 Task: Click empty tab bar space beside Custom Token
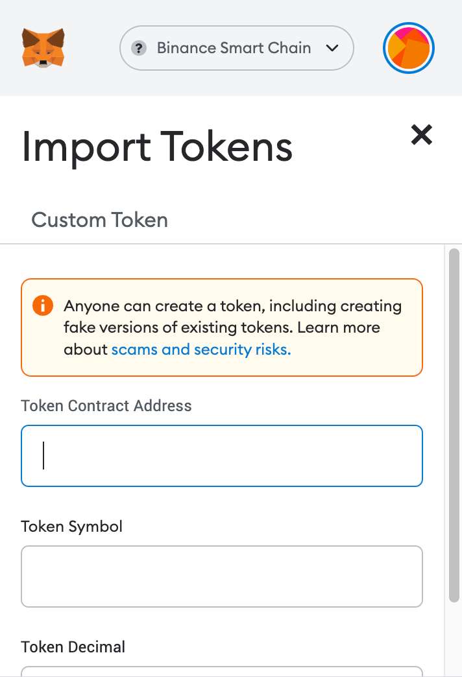pos(311,220)
